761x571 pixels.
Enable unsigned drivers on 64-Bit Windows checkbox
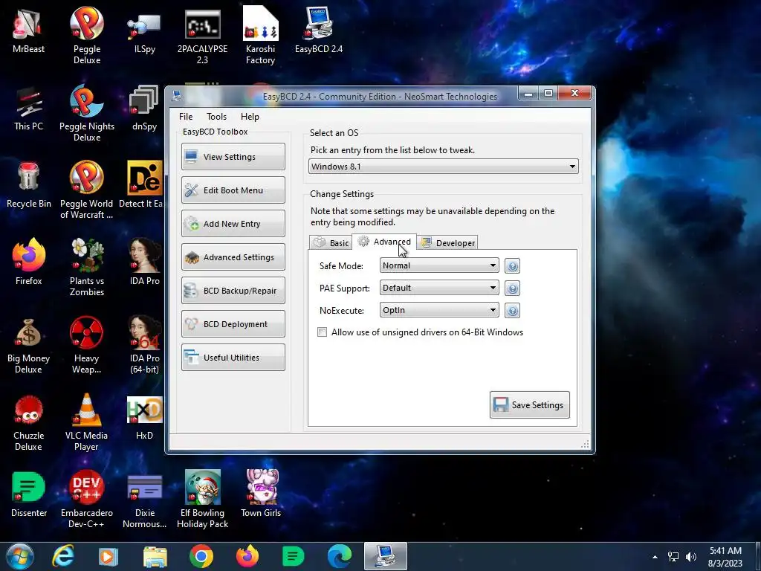pyautogui.click(x=323, y=332)
